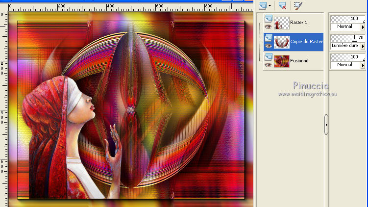Click the New Raster Layer icon

coord(263,5)
